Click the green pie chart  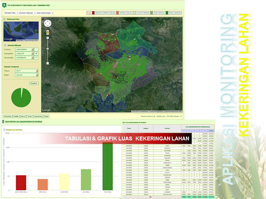21,98
